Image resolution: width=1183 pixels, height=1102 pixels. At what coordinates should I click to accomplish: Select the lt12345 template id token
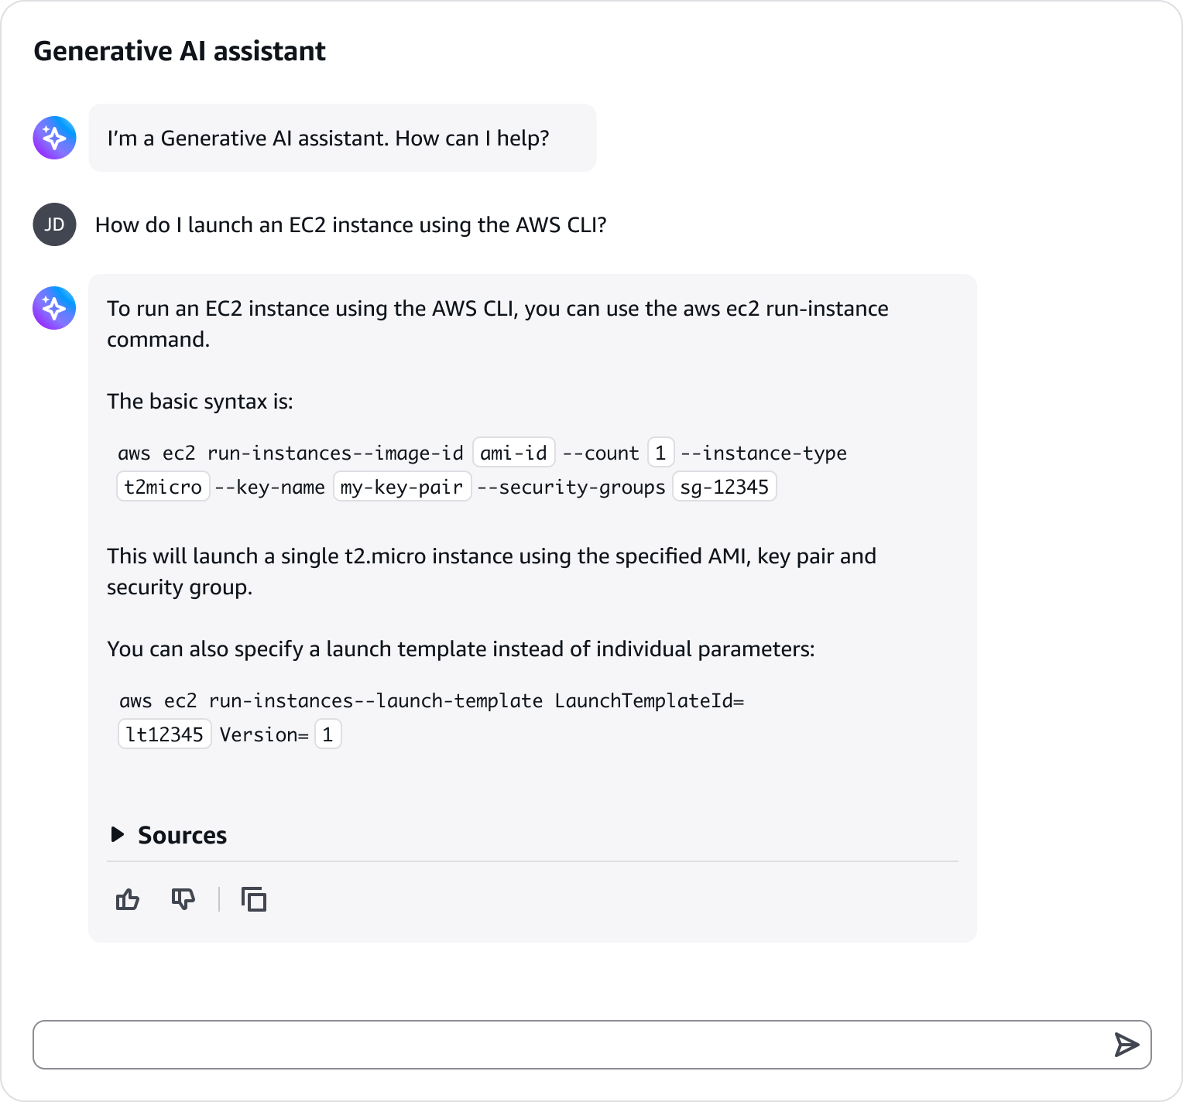[x=164, y=734]
